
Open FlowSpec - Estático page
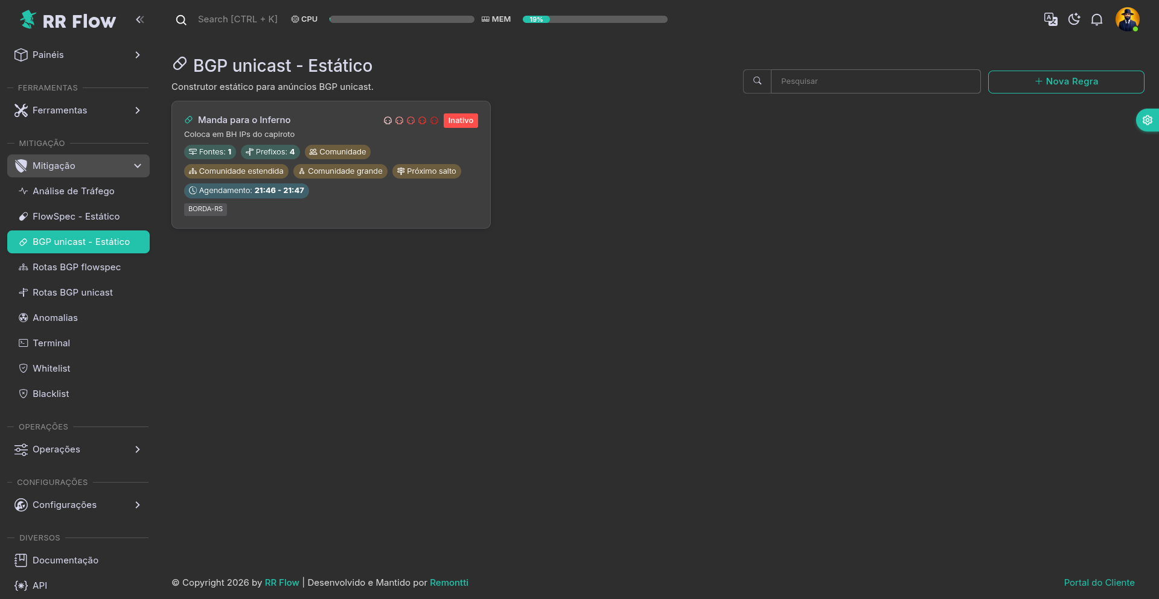[76, 217]
